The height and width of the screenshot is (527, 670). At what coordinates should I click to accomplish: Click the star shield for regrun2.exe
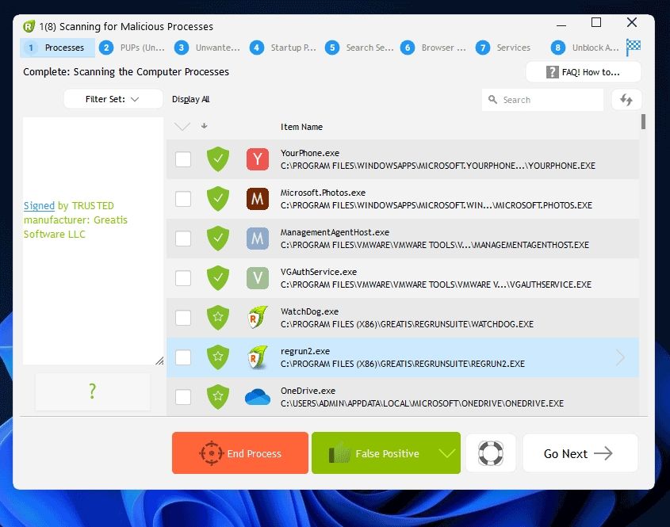pos(218,357)
